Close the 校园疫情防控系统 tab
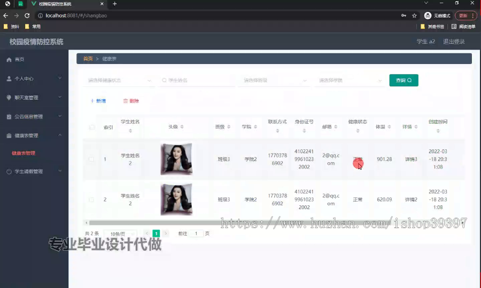This screenshot has height=288, width=481. click(102, 4)
